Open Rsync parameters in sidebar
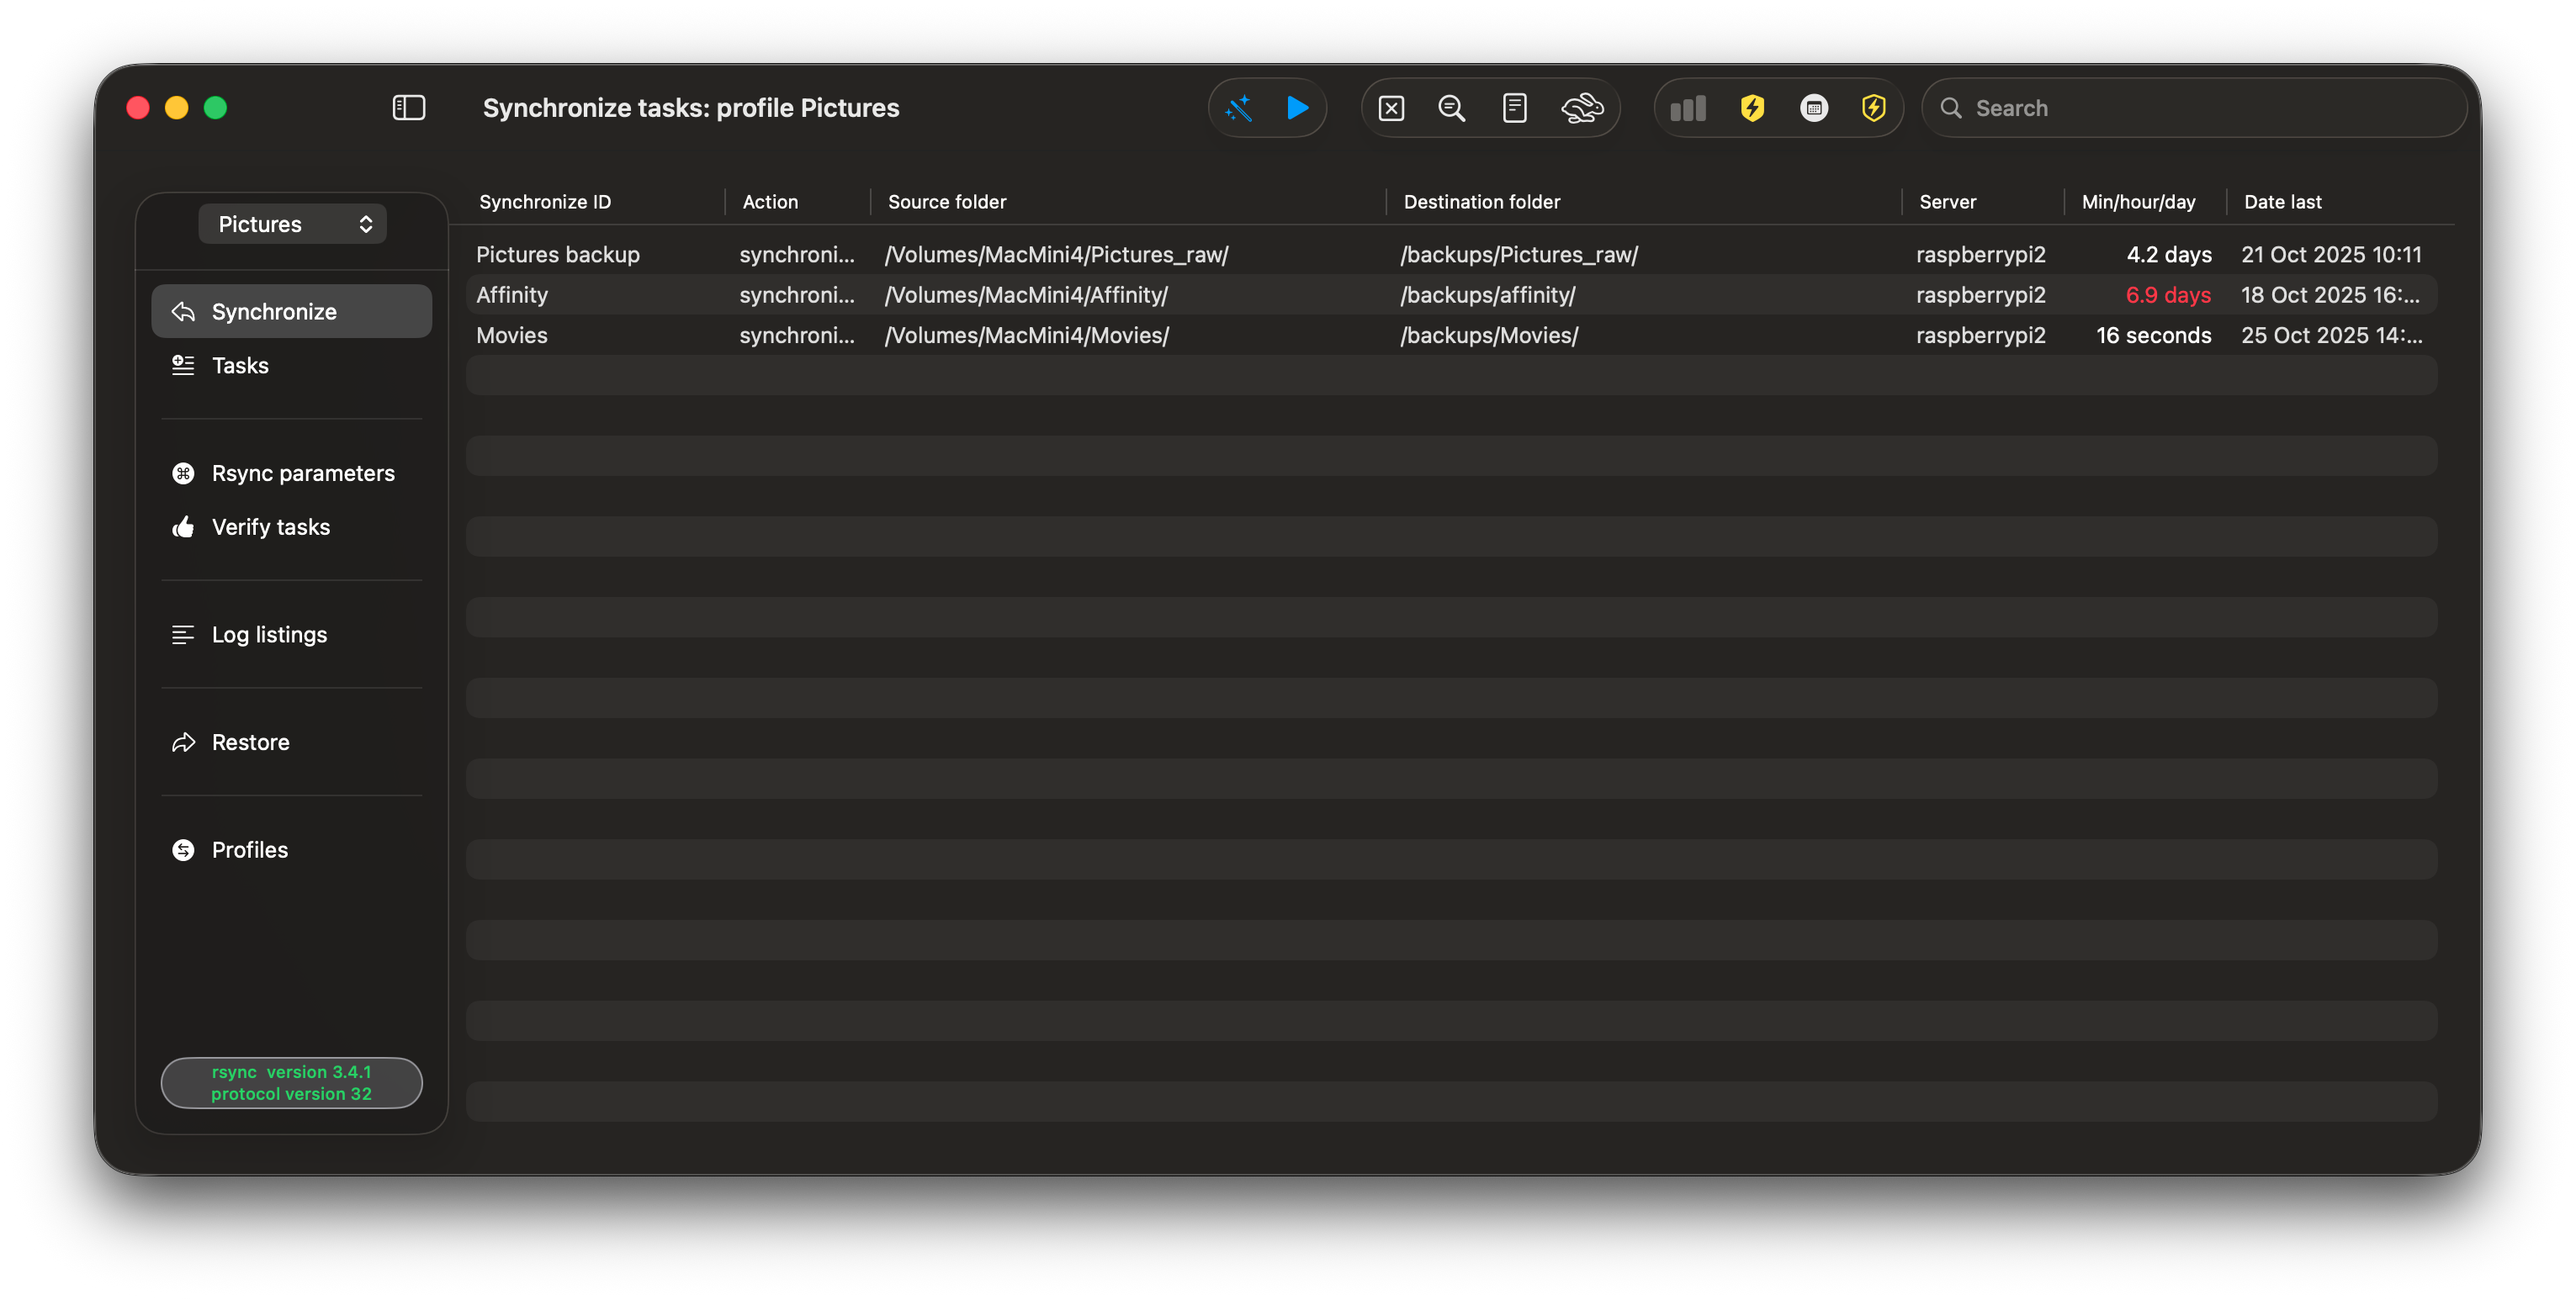Screen dimensions: 2576x1300 coord(302,473)
